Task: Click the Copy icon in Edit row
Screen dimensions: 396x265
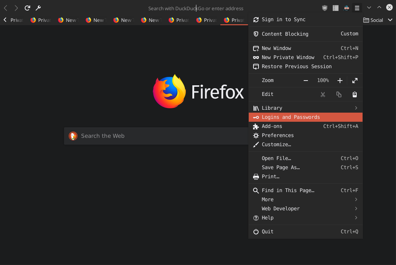Action: (339, 94)
